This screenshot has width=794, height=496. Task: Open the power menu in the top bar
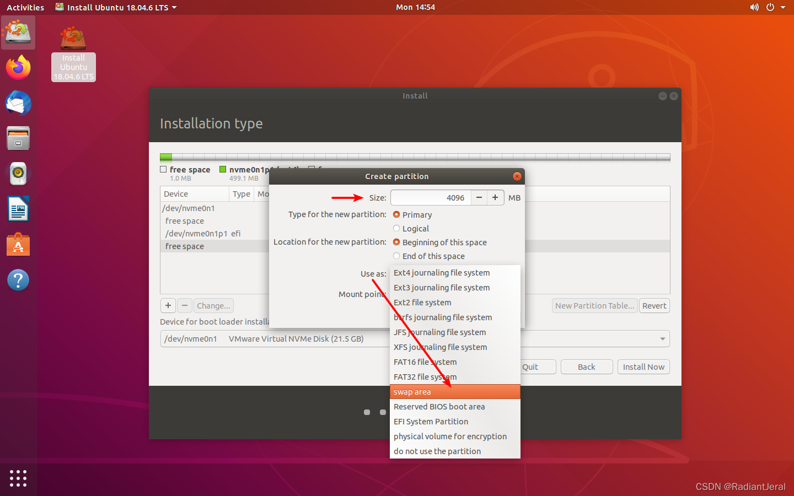point(770,7)
